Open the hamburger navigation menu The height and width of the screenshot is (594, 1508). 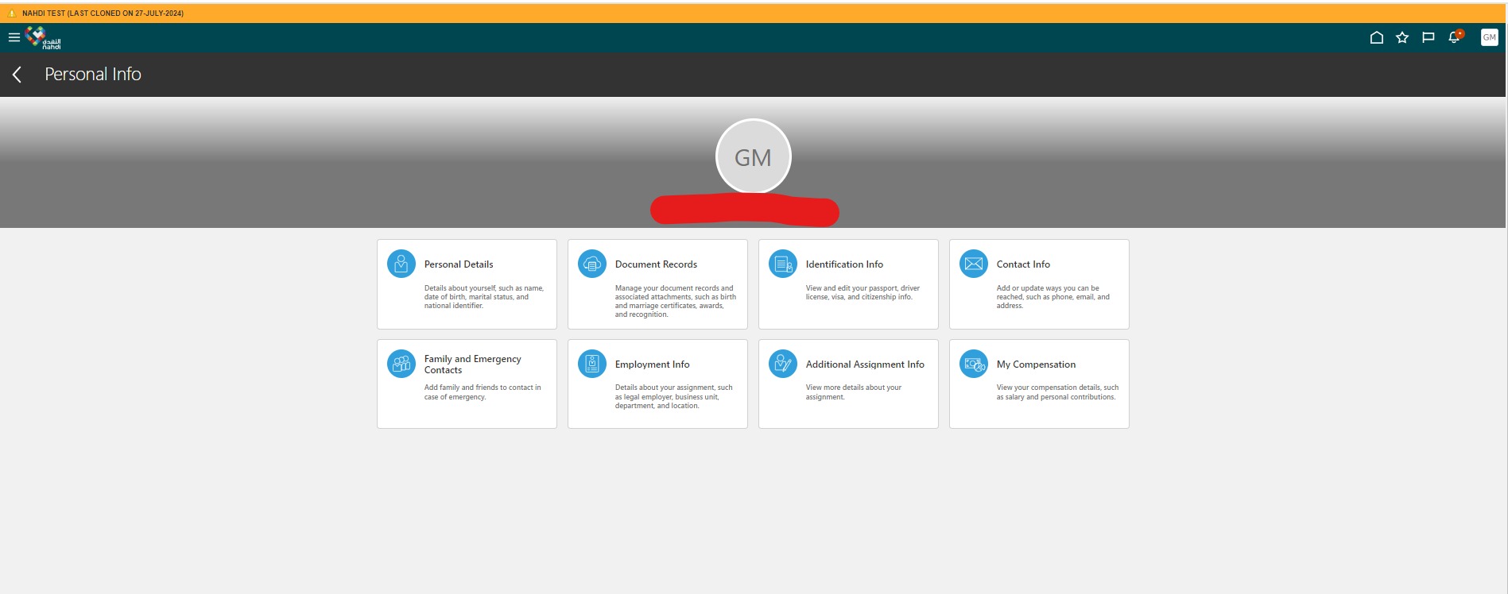[14, 37]
